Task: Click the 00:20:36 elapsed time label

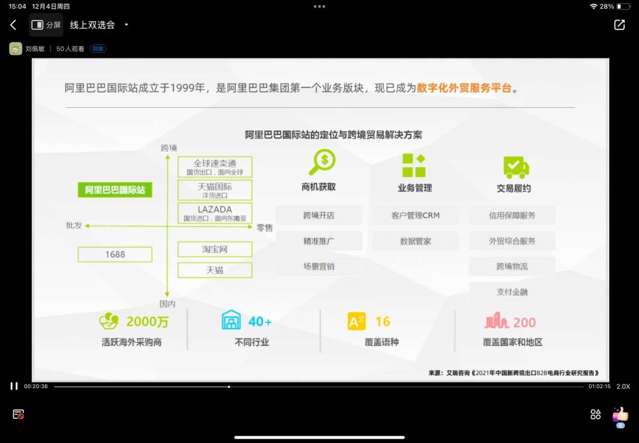Action: coord(36,386)
